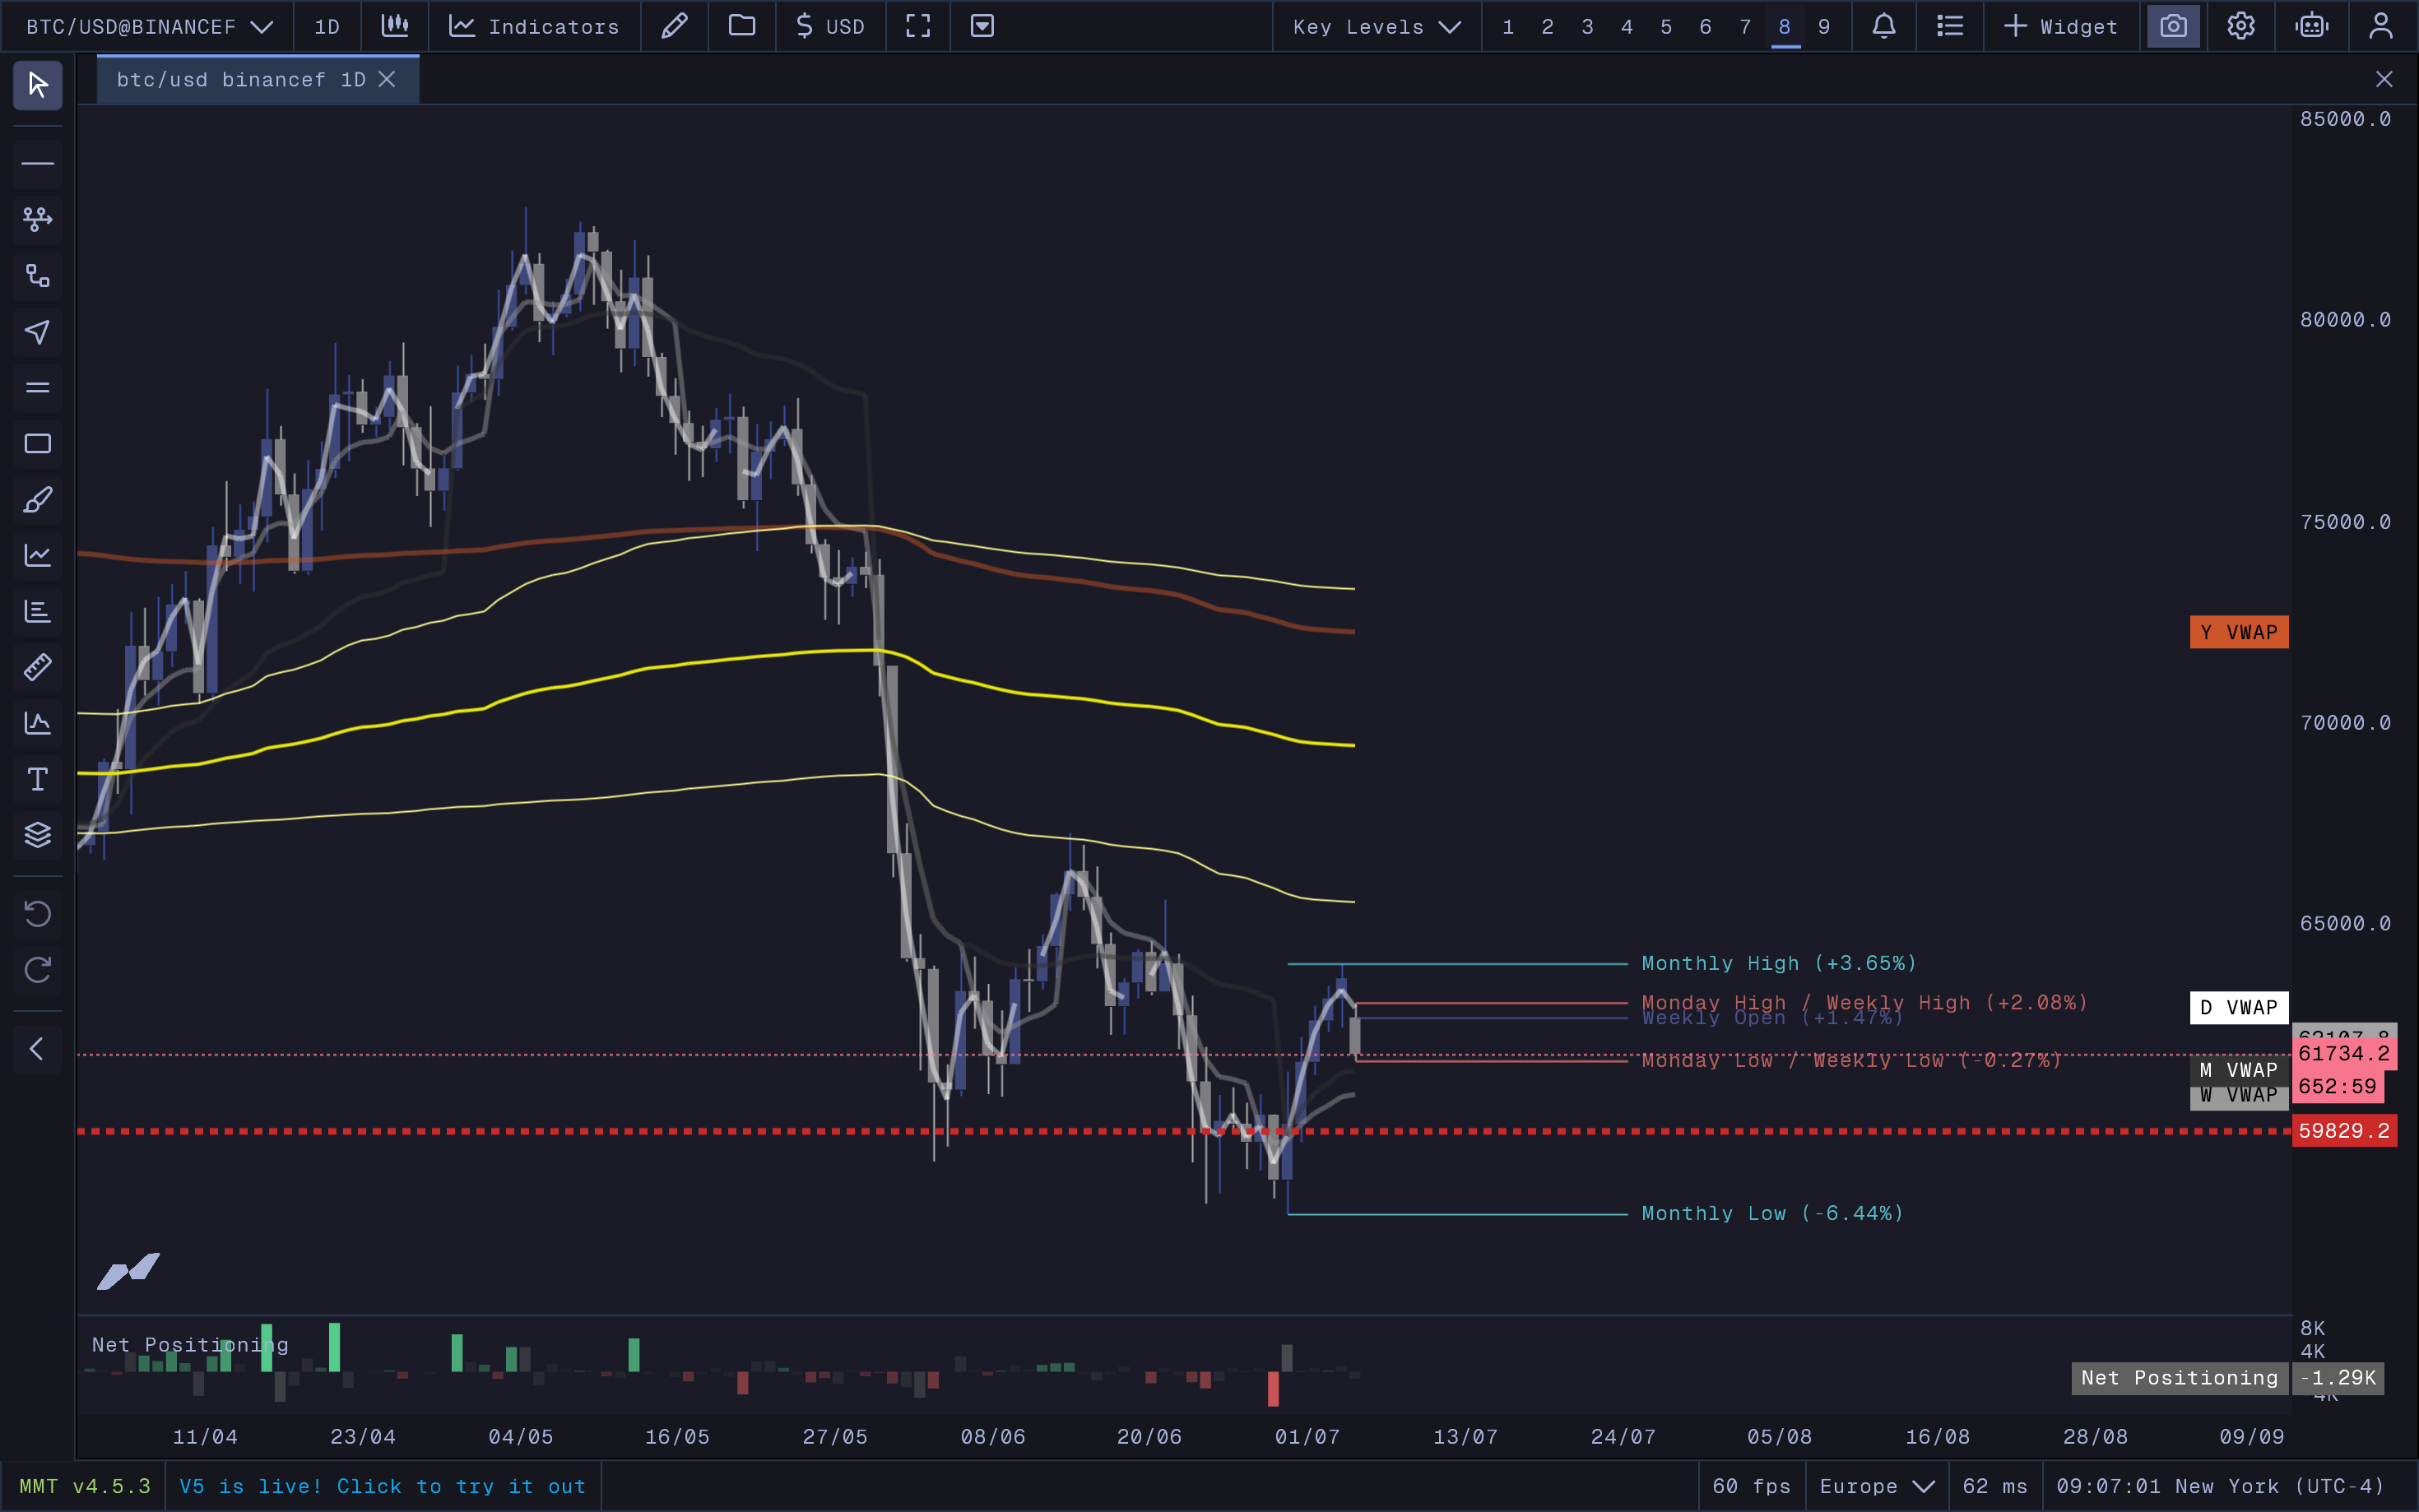
Task: Take a chart screenshot with camera icon
Action: coord(2173,26)
